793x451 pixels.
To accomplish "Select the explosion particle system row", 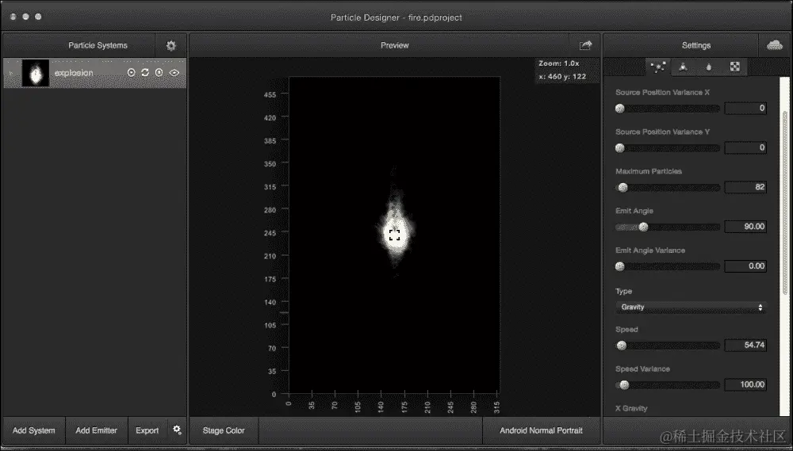I will [95, 73].
